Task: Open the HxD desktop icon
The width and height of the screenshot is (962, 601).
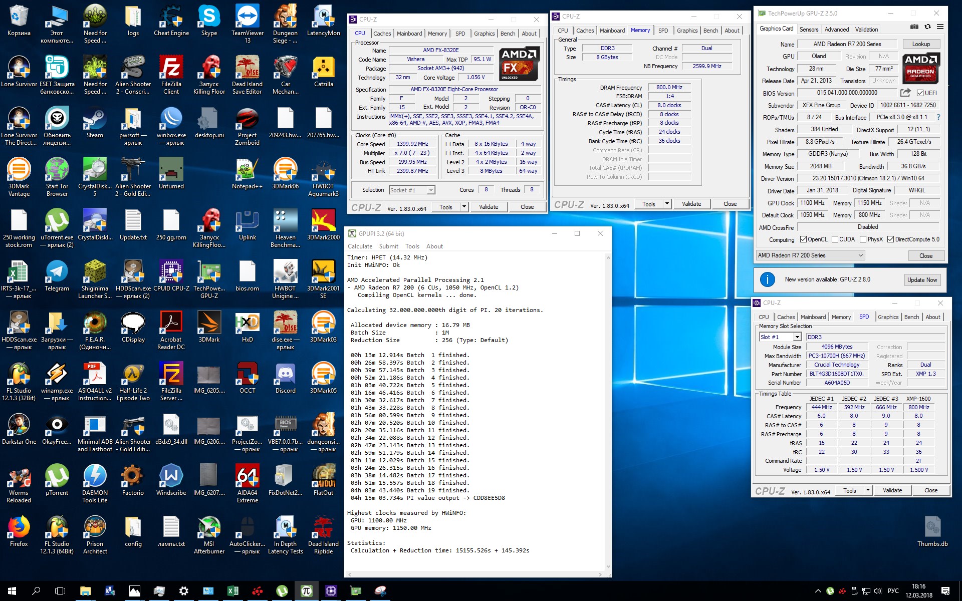Action: pos(248,327)
